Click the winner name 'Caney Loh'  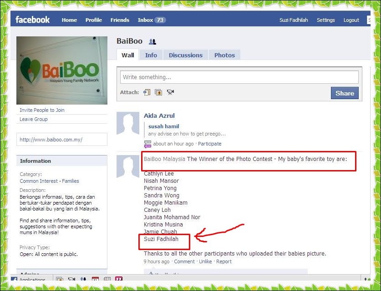[x=157, y=210]
